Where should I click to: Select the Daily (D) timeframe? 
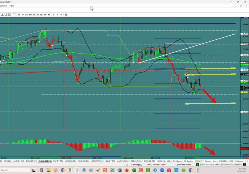(x=54, y=15)
